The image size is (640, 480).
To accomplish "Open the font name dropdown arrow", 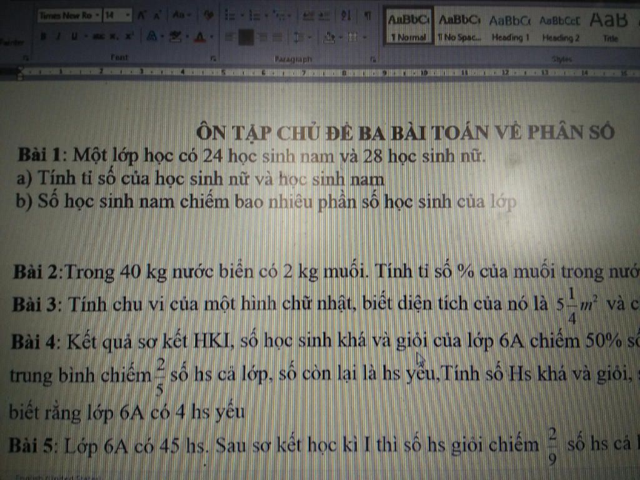I will (x=97, y=16).
